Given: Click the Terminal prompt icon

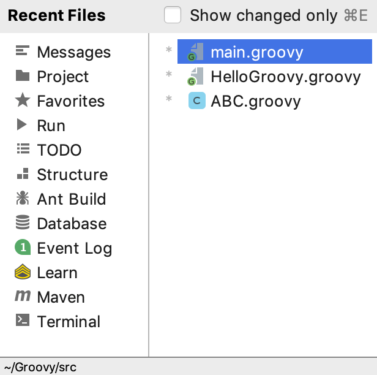Looking at the screenshot, I should coord(23,321).
